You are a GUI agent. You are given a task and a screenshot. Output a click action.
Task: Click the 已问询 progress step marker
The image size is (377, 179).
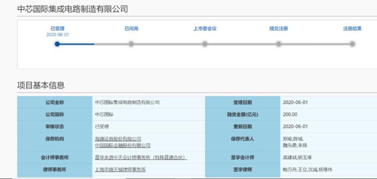[131, 44]
